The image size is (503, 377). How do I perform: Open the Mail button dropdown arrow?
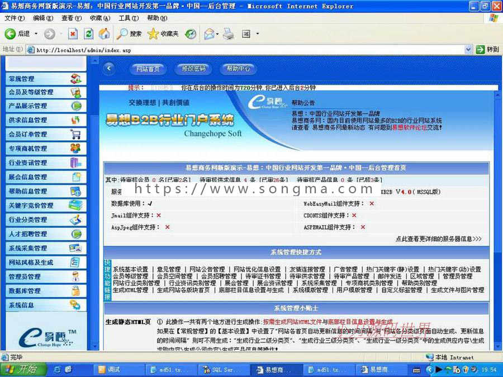pos(217,34)
